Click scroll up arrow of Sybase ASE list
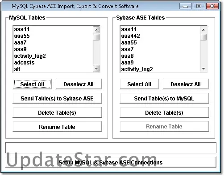224x176 pixels. point(203,30)
